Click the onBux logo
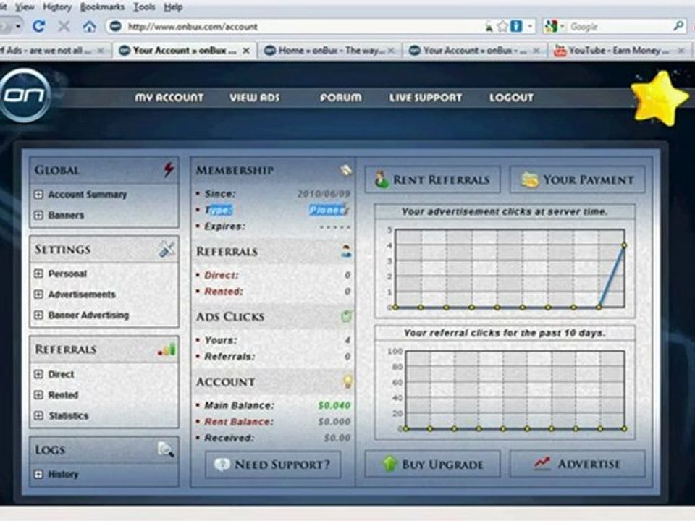 (25, 96)
